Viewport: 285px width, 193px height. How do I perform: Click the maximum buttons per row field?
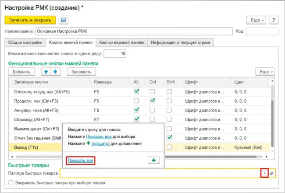(x=115, y=54)
